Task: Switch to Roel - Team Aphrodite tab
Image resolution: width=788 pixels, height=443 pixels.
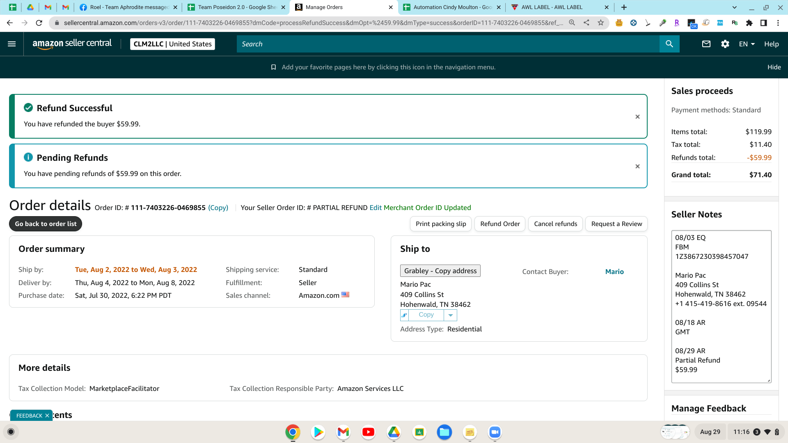Action: tap(129, 7)
